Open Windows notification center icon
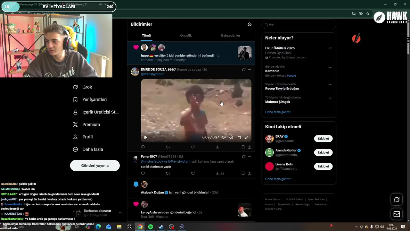 [x=403, y=227]
